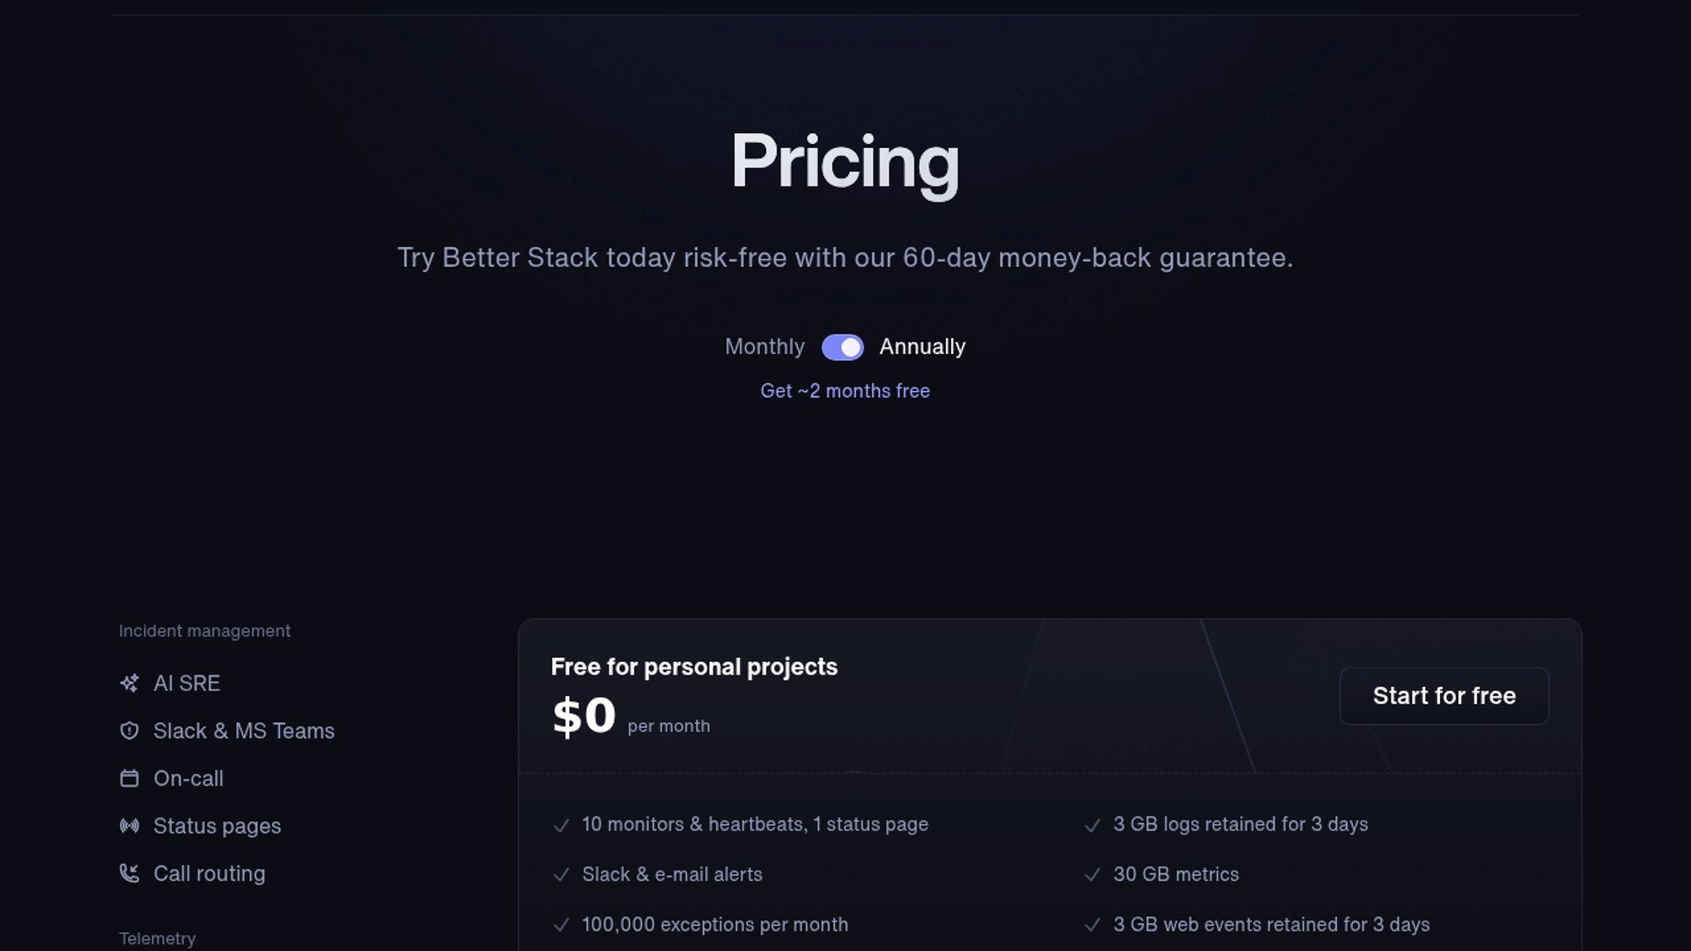The image size is (1691, 951).
Task: Click checkmark beside 10 monitors & heartbeats
Action: tap(561, 825)
